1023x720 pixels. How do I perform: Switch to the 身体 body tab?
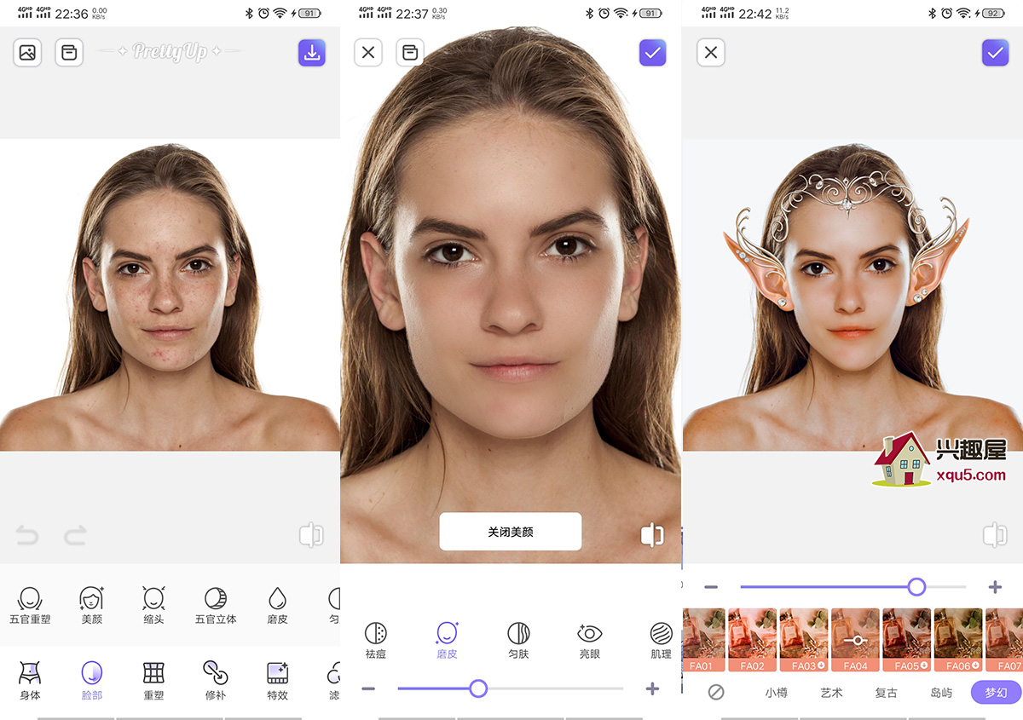(x=30, y=681)
